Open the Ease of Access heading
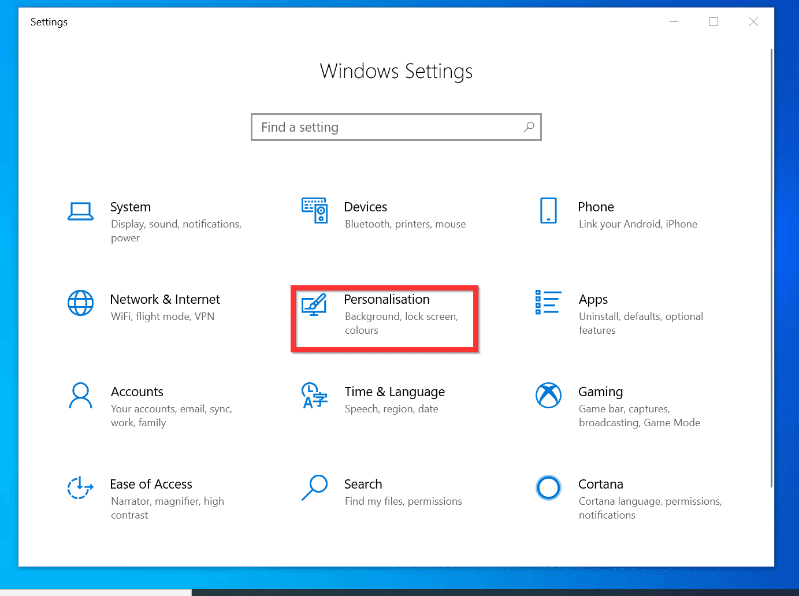This screenshot has height=596, width=799. (x=151, y=484)
